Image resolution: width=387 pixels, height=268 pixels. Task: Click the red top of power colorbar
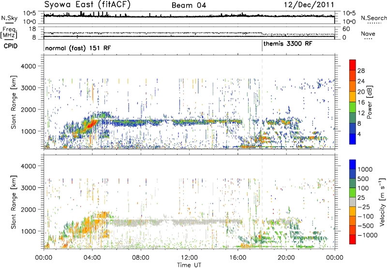[353, 65]
